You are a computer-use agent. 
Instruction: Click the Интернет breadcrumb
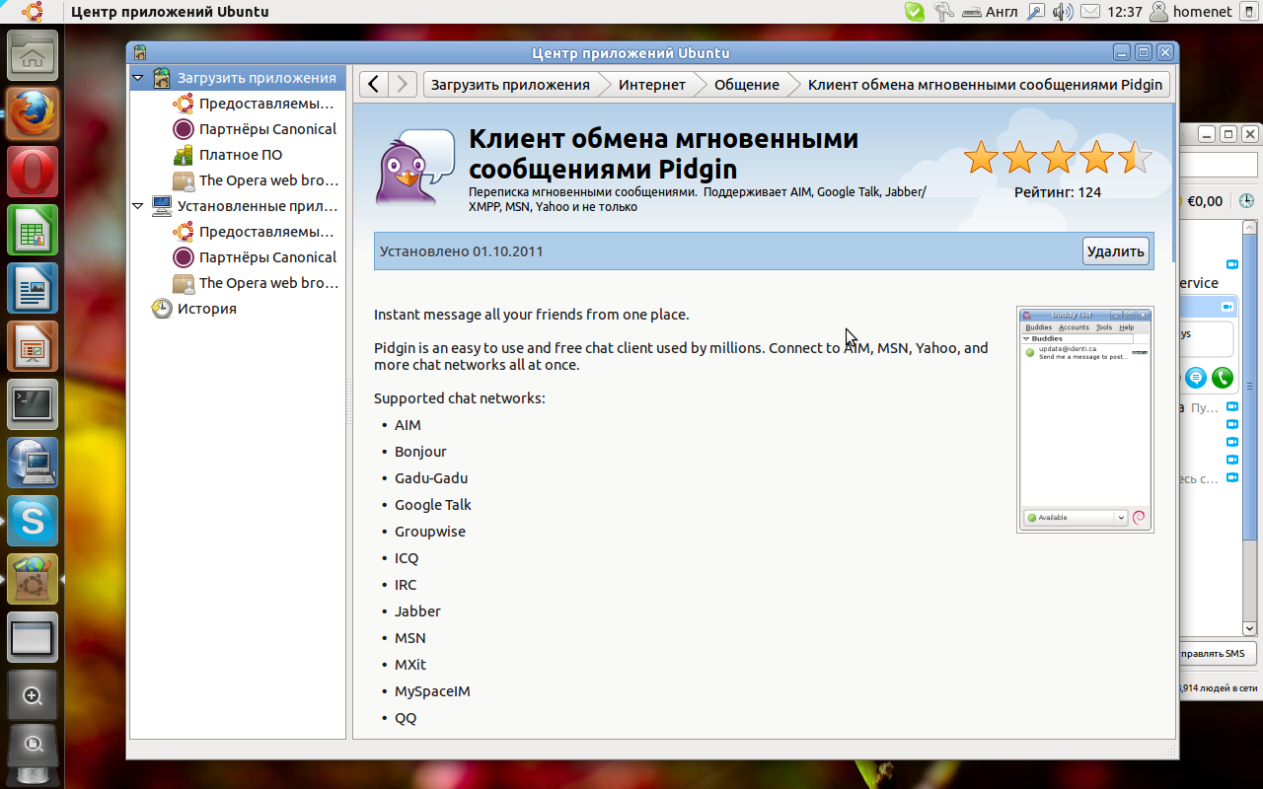(652, 84)
